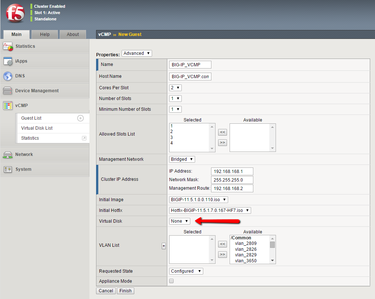Enable the Appliance Mode checkbox
This screenshot has width=375, height=299.
171,281
